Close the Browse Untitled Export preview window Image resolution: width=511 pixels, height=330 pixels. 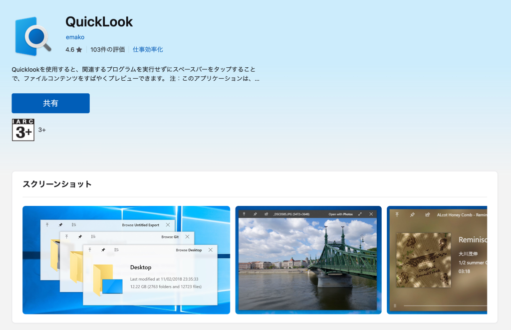coord(168,225)
